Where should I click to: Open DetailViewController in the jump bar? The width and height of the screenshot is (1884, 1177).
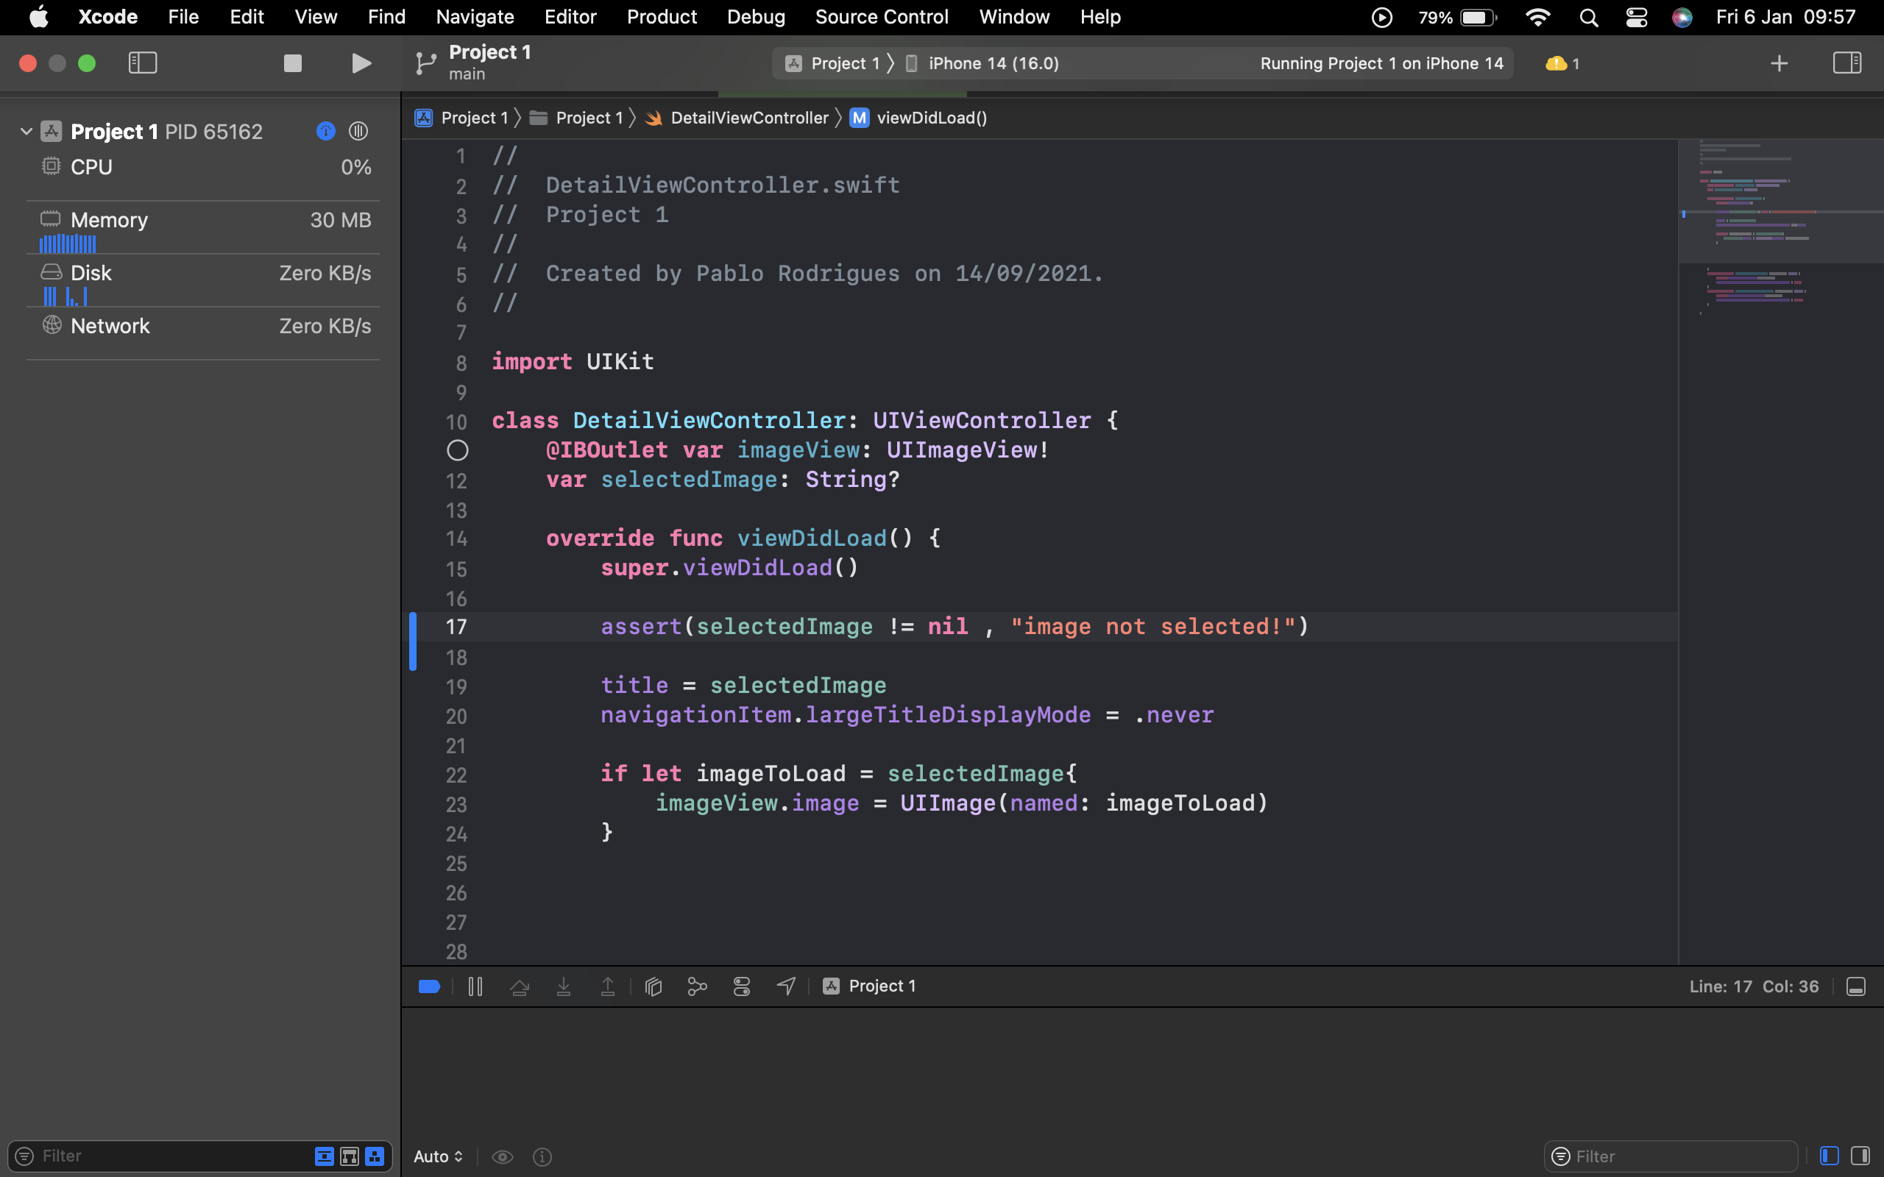pyautogui.click(x=749, y=118)
